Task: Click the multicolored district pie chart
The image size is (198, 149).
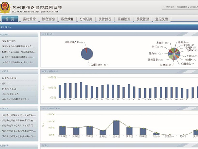Action: (174, 54)
